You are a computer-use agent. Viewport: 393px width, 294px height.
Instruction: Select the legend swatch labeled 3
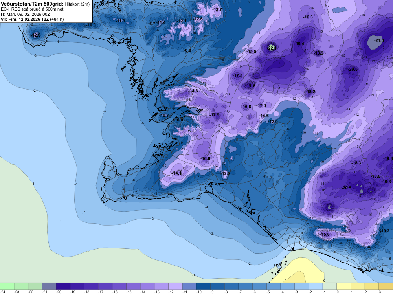(x=386, y=286)
